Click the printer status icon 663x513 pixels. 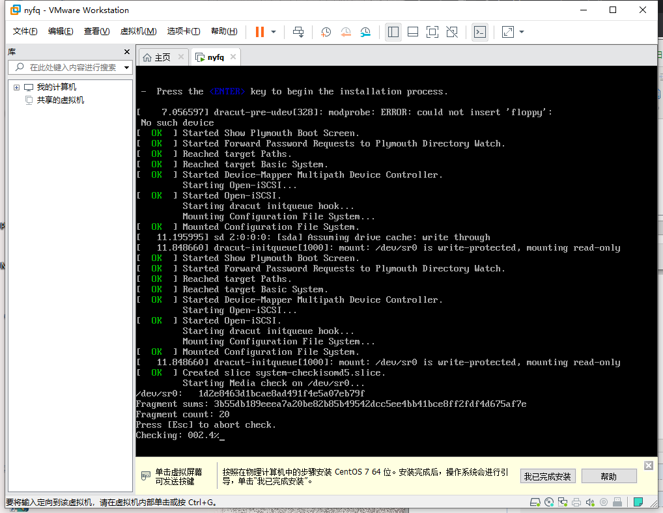[576, 502]
